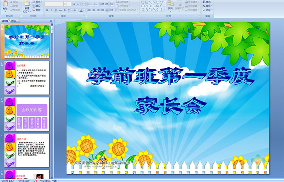Viewport: 284px width, 182px height.
Task: Click the Bullets list button
Action: coord(90,4)
